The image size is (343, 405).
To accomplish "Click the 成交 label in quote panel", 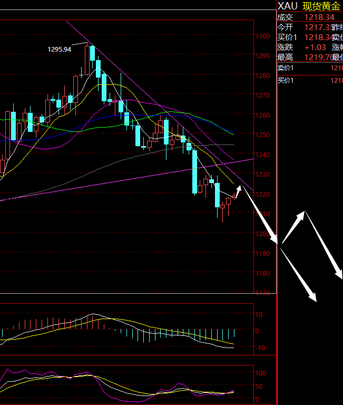I will [285, 17].
